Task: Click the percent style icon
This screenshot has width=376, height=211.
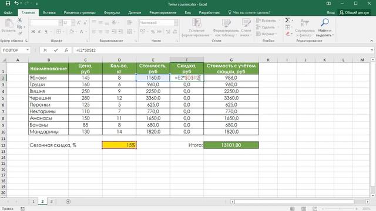Action: 153,32
